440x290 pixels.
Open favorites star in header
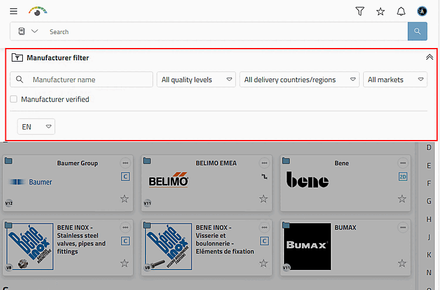coord(381,12)
